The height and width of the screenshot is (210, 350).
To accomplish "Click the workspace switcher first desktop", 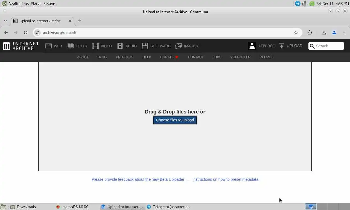I will pos(311,207).
